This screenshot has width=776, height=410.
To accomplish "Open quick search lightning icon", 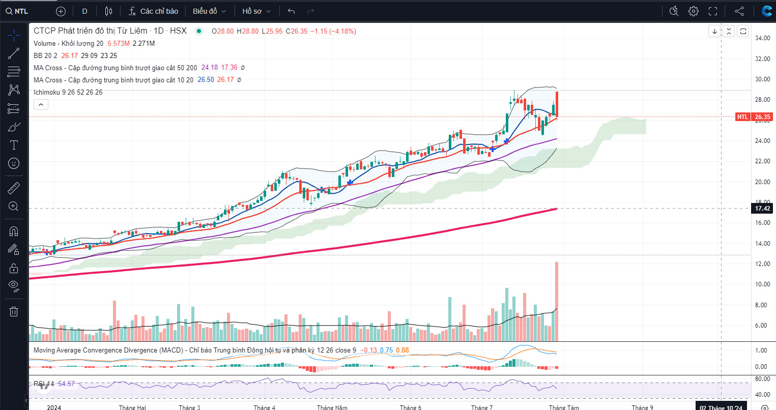I will (674, 11).
